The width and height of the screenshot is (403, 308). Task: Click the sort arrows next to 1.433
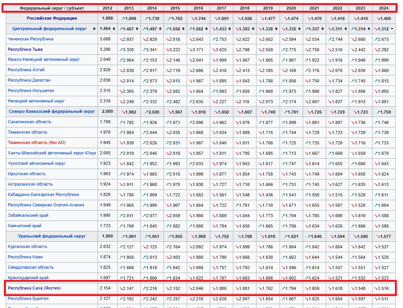click(x=229, y=29)
